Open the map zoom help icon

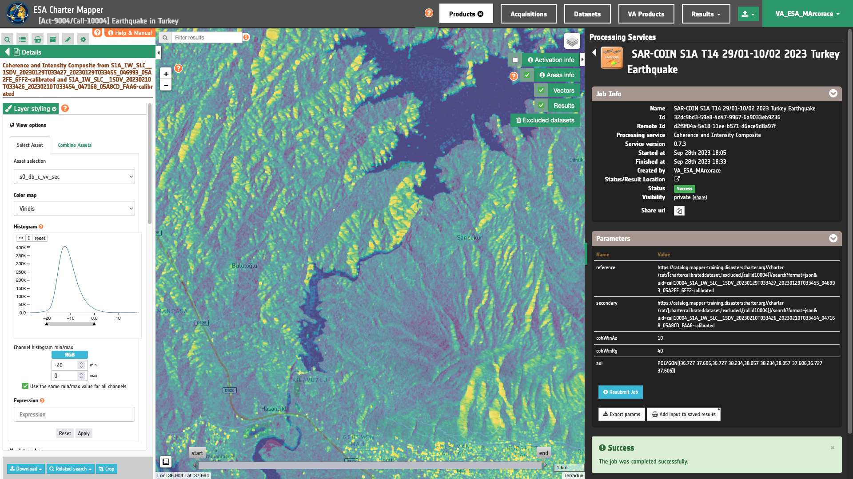[178, 68]
